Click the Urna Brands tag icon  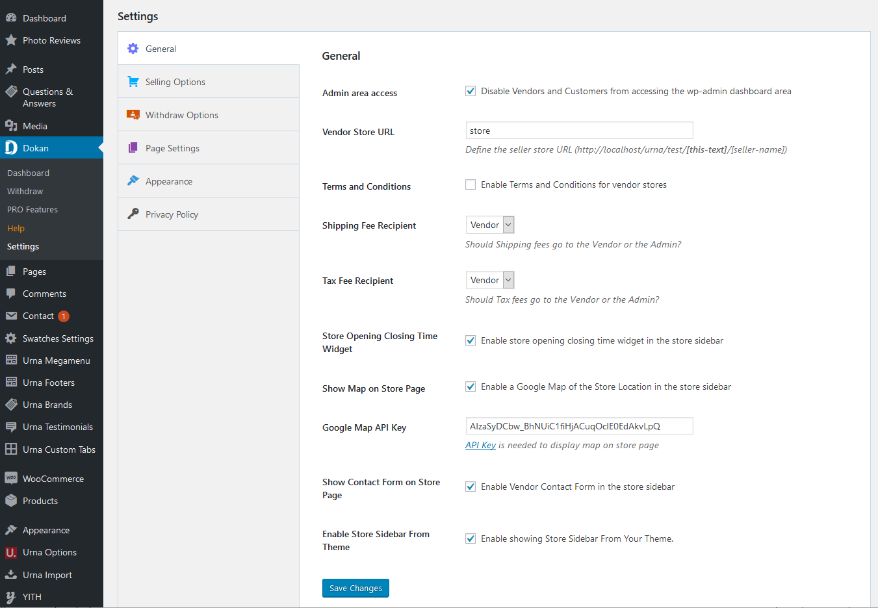pos(11,405)
